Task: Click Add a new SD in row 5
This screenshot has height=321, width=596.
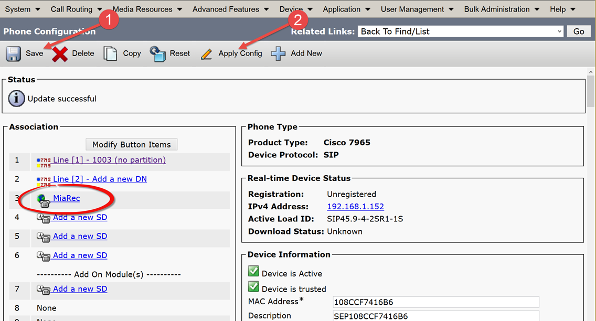Action: [80, 236]
